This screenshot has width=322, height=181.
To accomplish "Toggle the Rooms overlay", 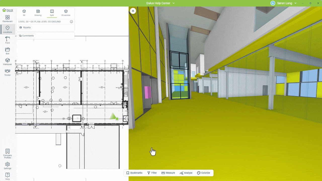I will pos(25,28).
